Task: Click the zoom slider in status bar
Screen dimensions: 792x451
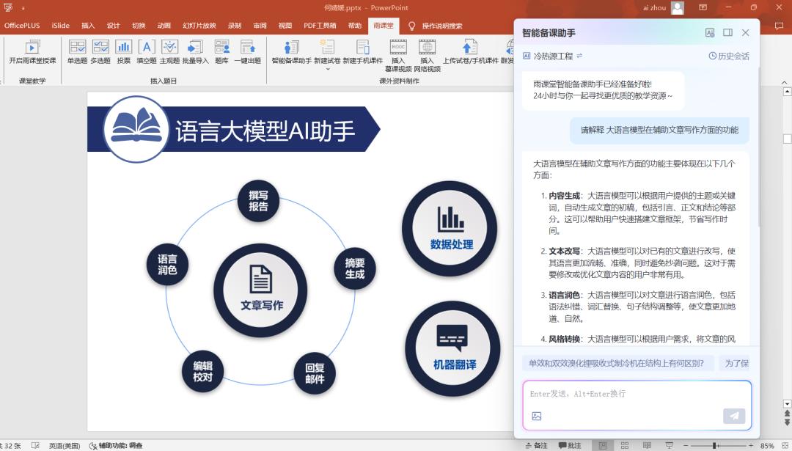Action: 714,445
